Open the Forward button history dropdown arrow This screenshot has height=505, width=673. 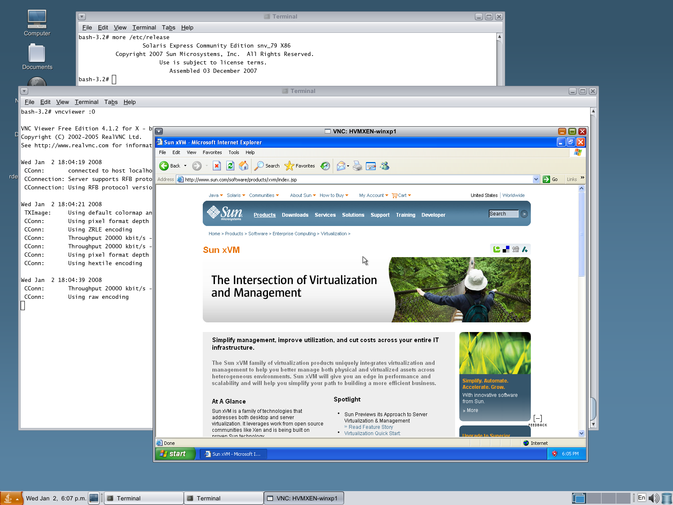point(207,166)
